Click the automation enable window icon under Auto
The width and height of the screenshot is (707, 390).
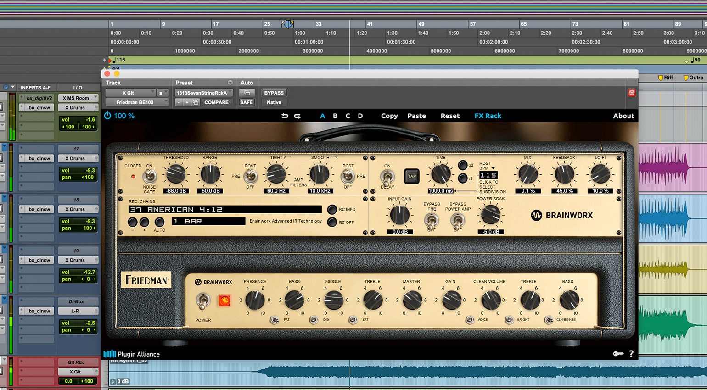pyautogui.click(x=247, y=93)
